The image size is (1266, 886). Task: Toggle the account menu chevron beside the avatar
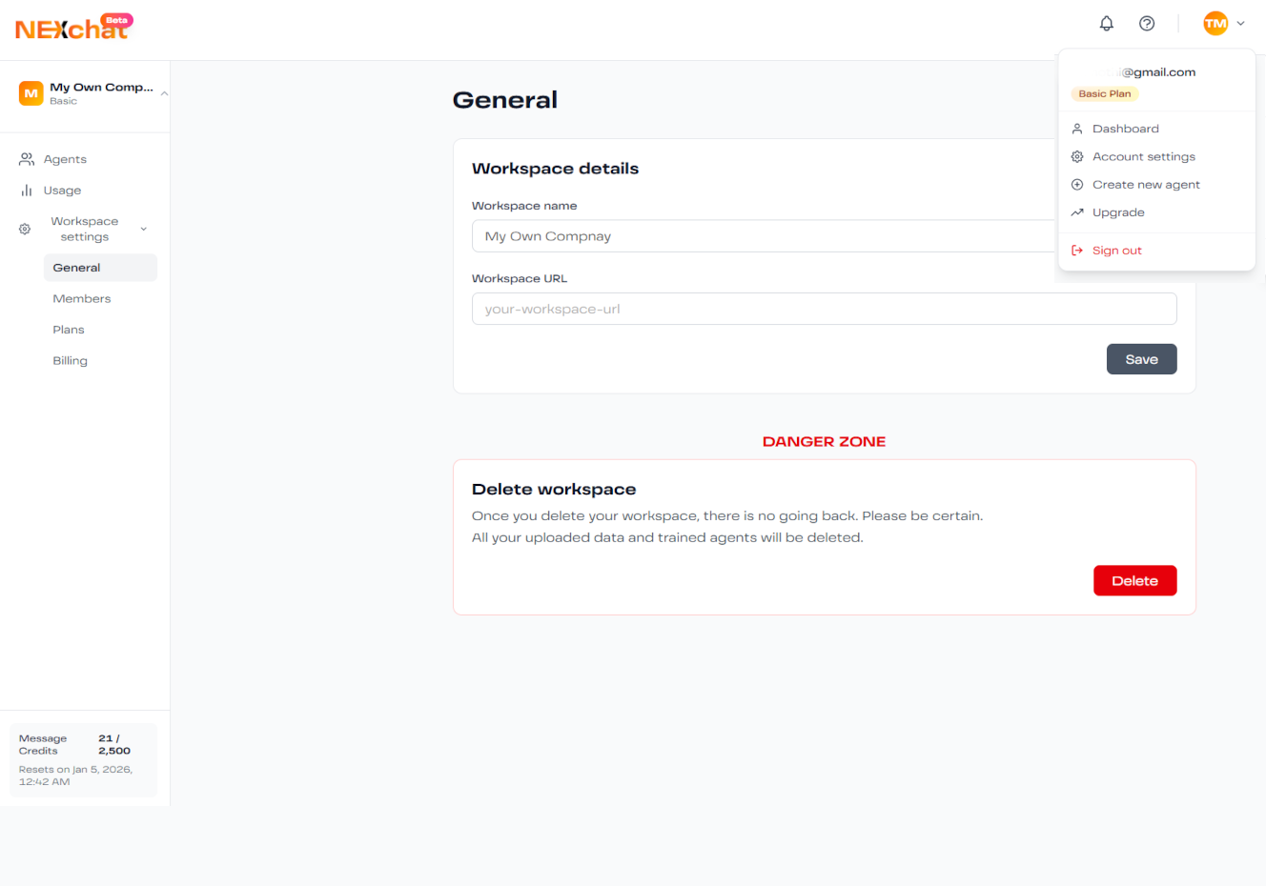tap(1240, 24)
